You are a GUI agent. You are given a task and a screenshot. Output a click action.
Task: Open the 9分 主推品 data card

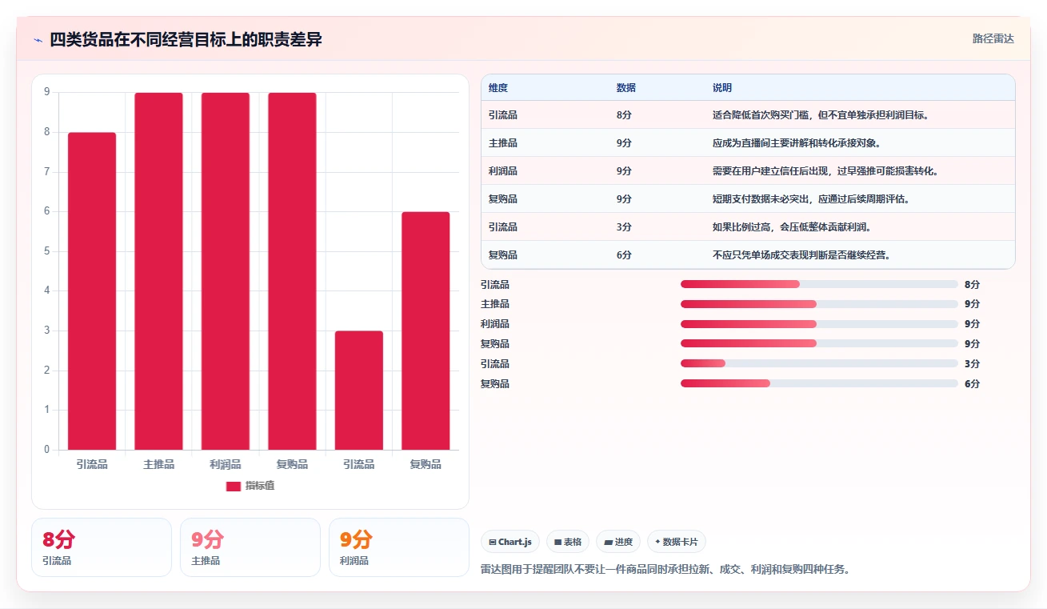click(x=250, y=547)
